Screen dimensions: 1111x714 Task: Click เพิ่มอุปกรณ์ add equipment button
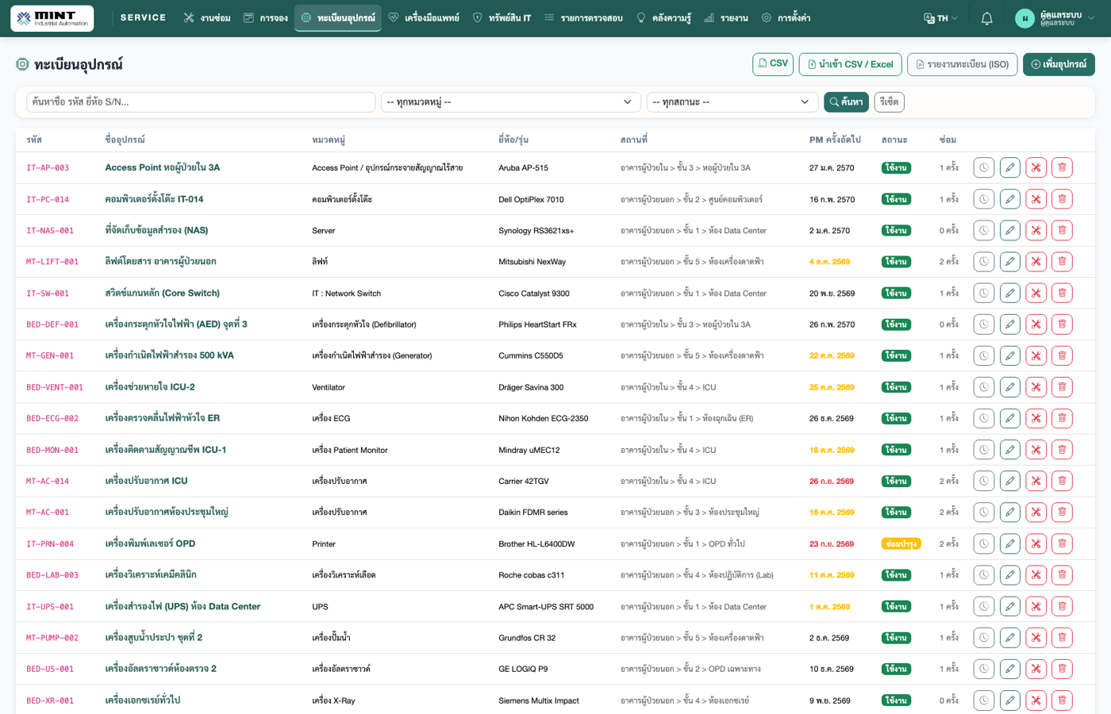[x=1059, y=64]
